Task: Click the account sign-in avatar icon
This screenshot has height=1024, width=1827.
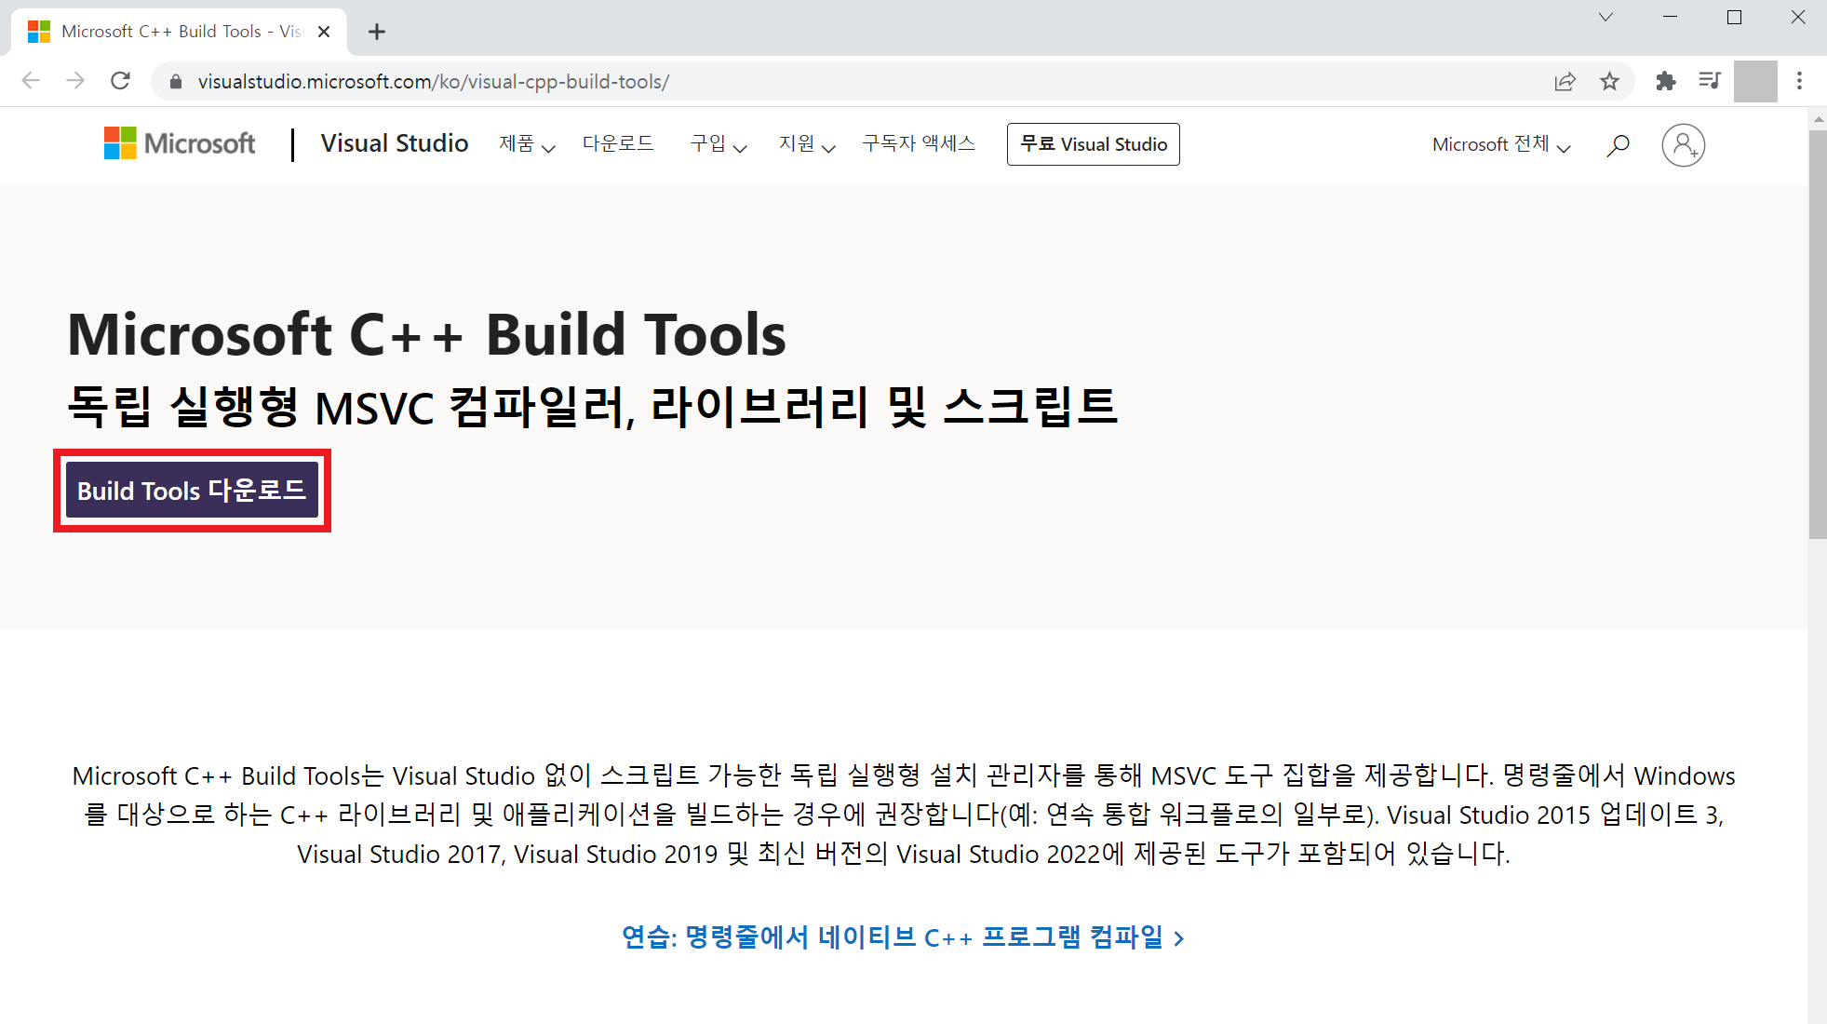Action: (1683, 145)
